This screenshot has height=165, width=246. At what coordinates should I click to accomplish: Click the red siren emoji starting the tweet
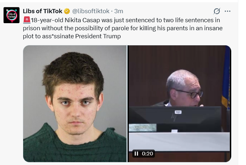click(x=27, y=20)
